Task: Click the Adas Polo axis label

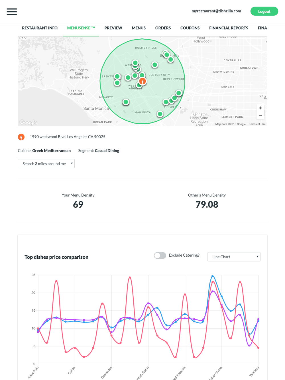Action: tap(33, 373)
